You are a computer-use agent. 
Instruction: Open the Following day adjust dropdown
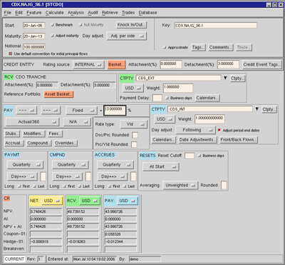pos(195,130)
